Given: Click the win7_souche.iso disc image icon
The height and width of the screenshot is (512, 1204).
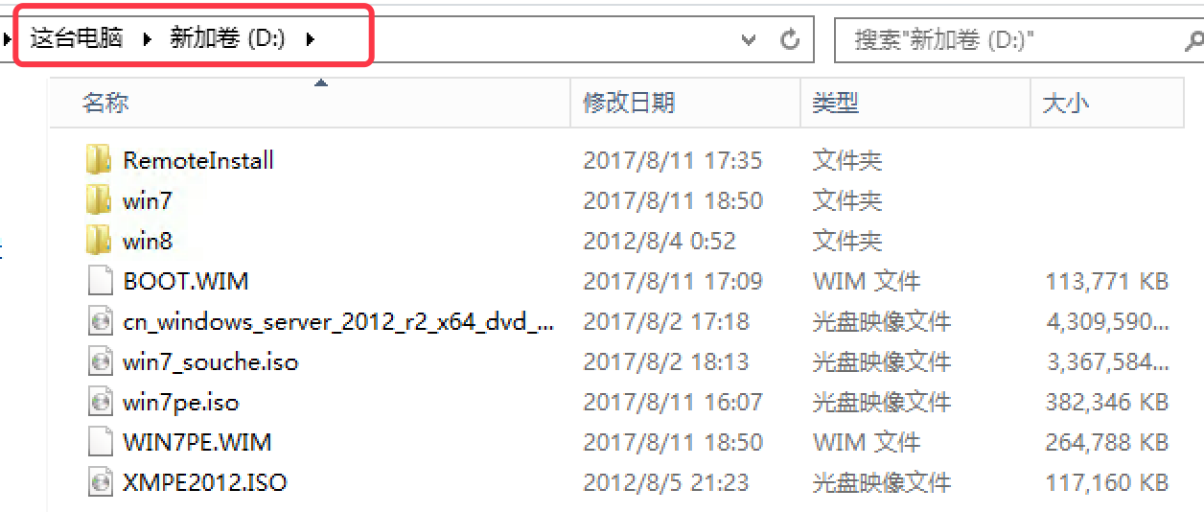Looking at the screenshot, I should pos(100,361).
